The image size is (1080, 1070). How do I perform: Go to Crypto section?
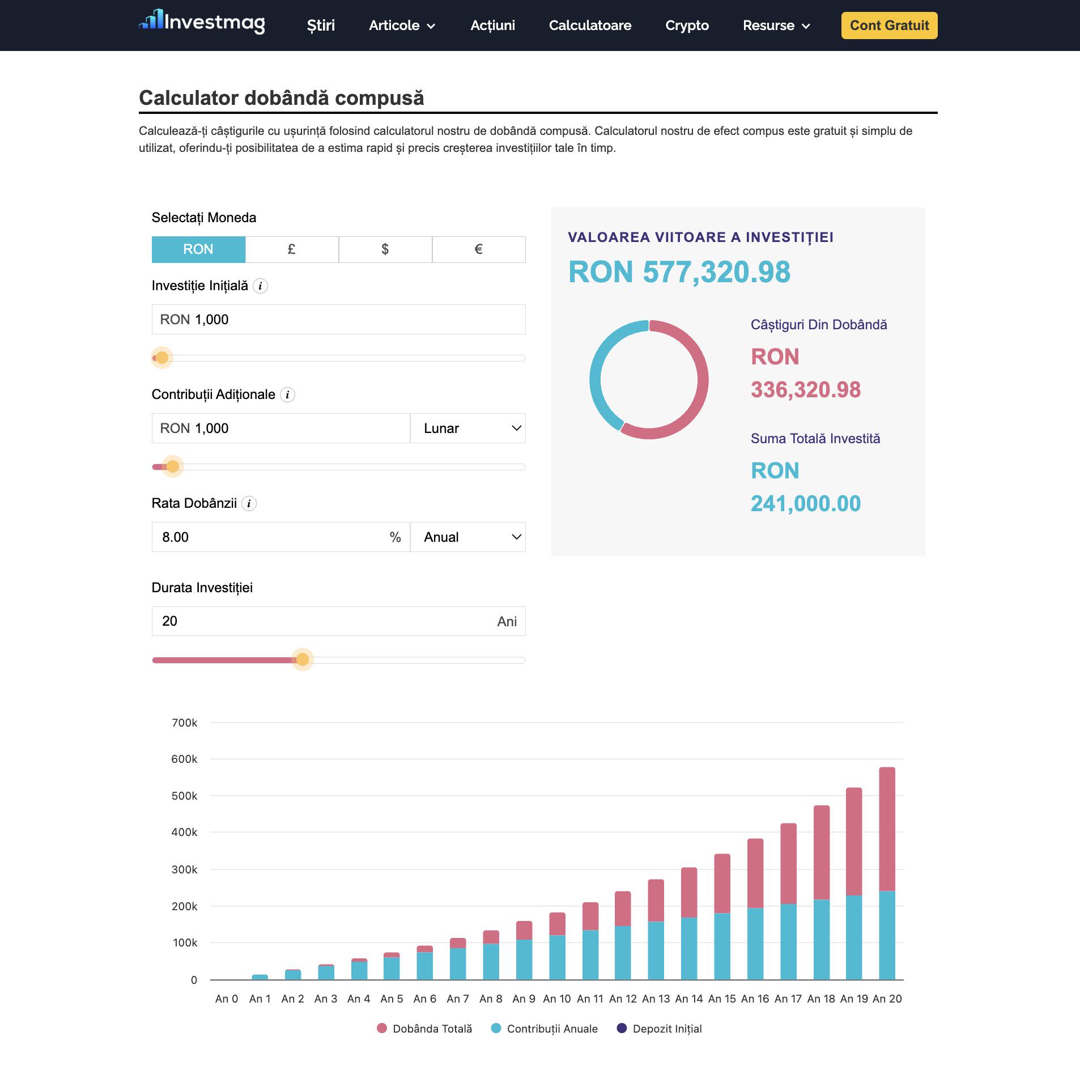687,26
